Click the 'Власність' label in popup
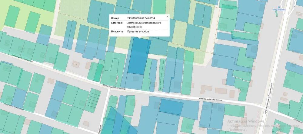The height and width of the screenshot is (134, 303). coord(117,31)
